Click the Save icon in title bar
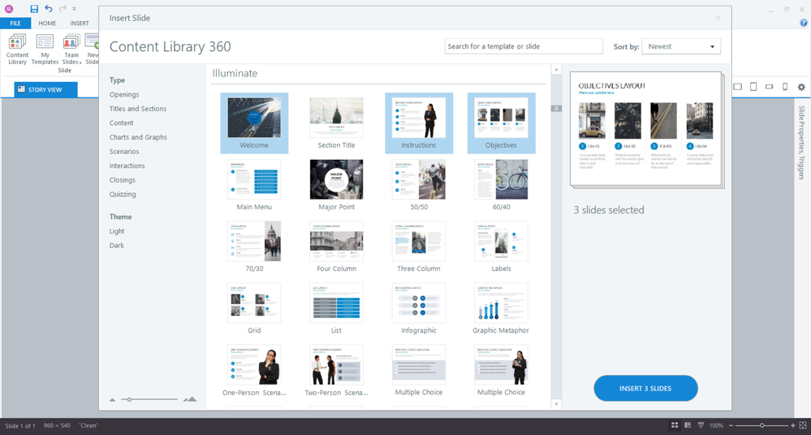This screenshot has height=435, width=811. click(34, 9)
